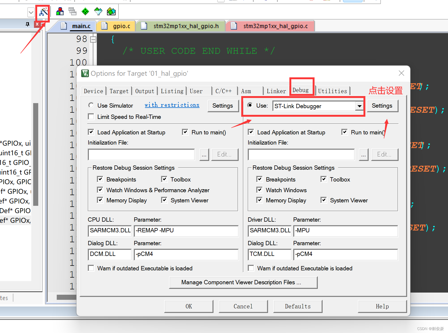Open the Linker tab
448x333 pixels.
[276, 91]
